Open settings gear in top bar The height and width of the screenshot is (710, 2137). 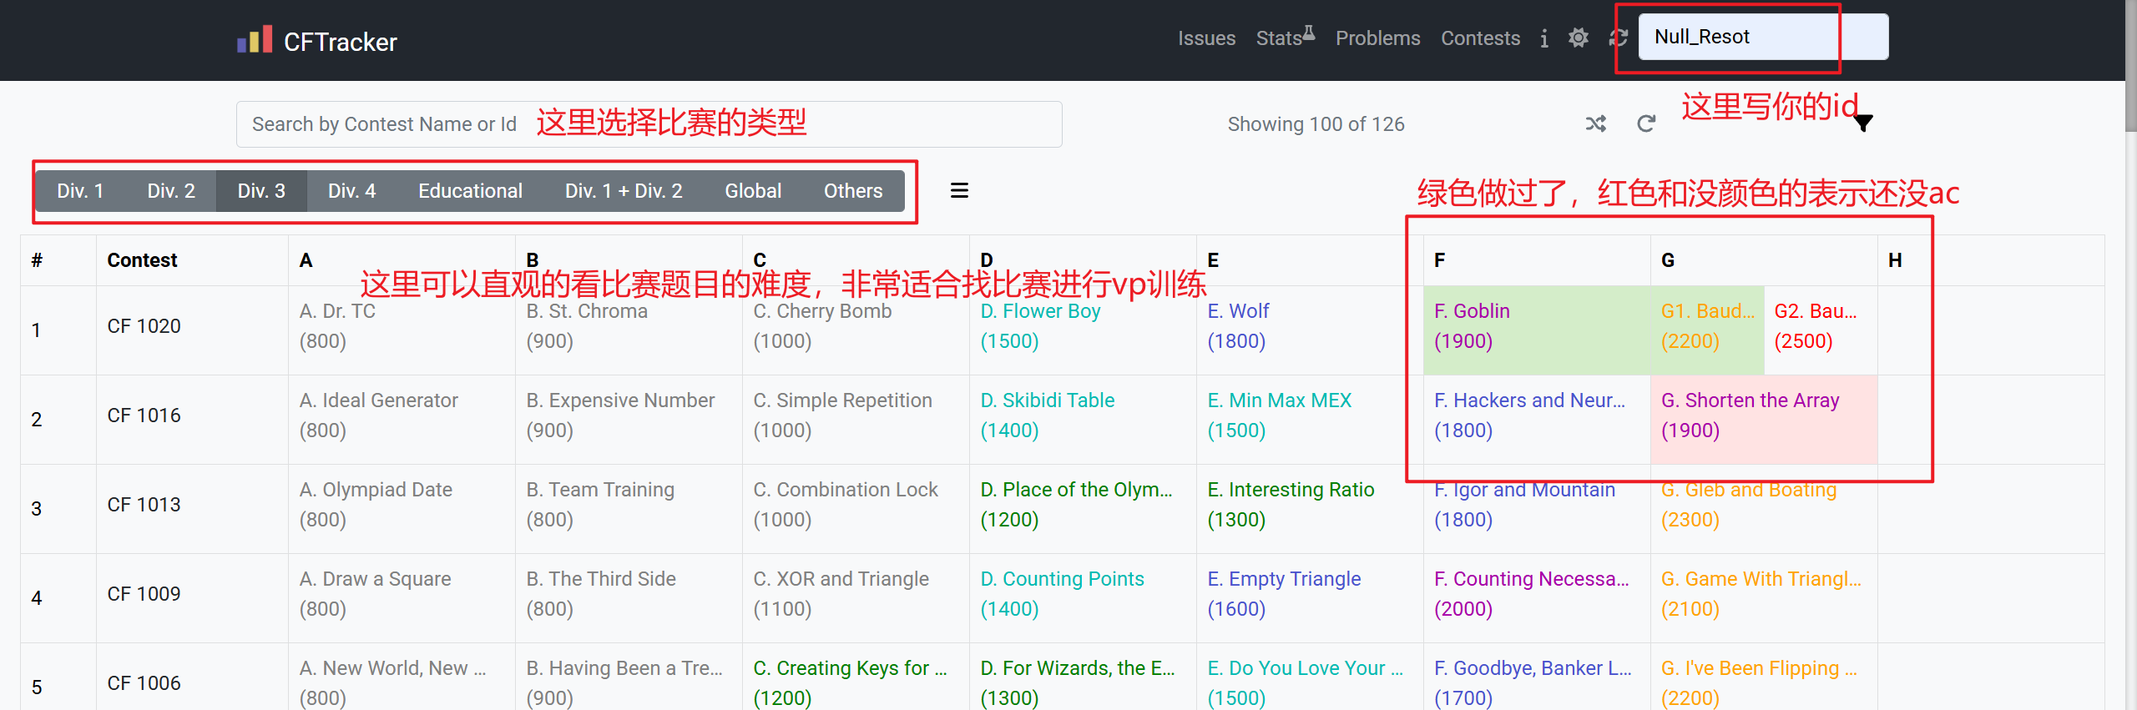click(x=1578, y=38)
